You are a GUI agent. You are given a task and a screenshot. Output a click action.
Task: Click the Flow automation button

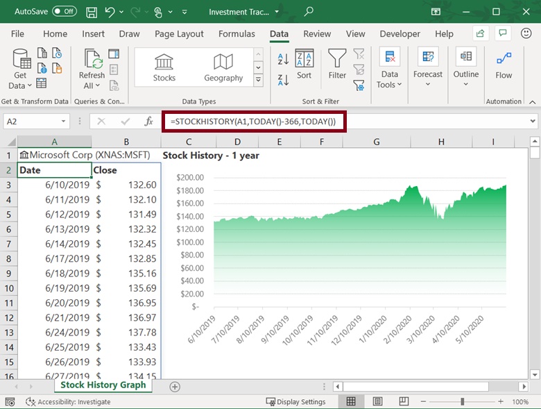pos(504,66)
